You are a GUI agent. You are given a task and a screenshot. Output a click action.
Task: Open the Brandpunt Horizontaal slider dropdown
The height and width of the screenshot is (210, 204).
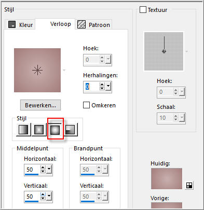click(x=105, y=169)
